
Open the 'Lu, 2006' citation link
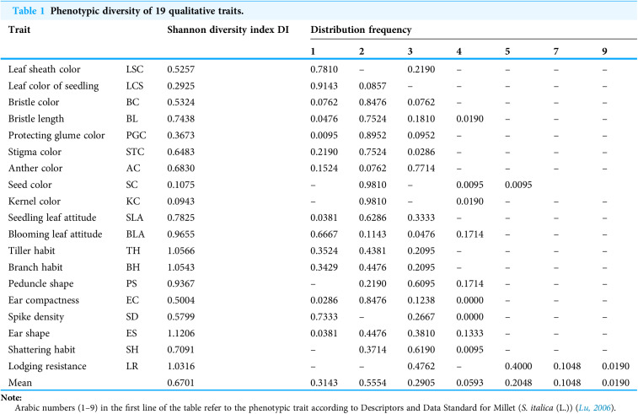(x=594, y=407)
